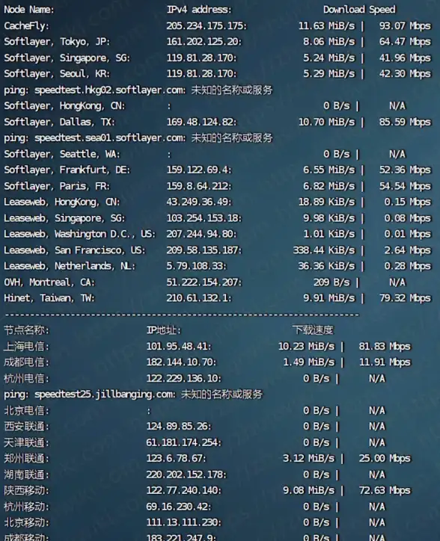The width and height of the screenshot is (440, 541).
Task: Select the 郑州联通 row
Action: [x=207, y=459]
